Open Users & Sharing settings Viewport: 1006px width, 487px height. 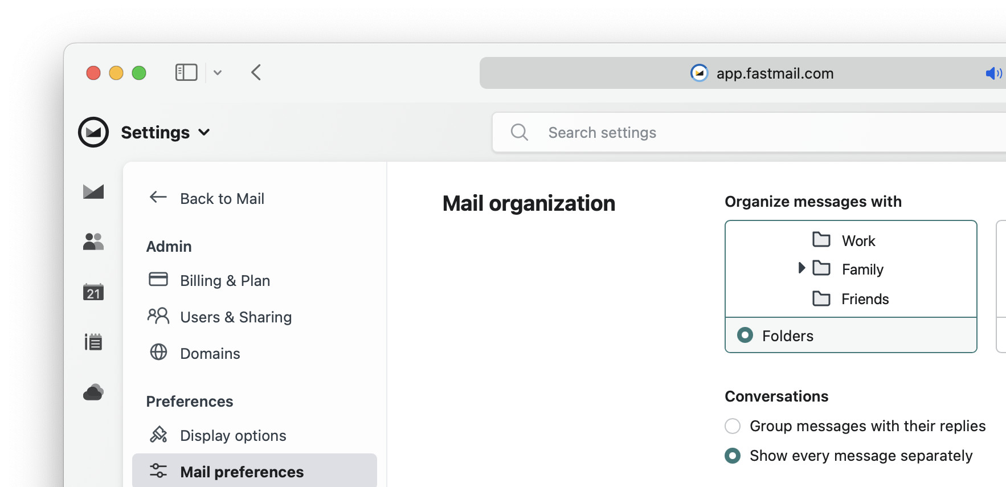(236, 317)
